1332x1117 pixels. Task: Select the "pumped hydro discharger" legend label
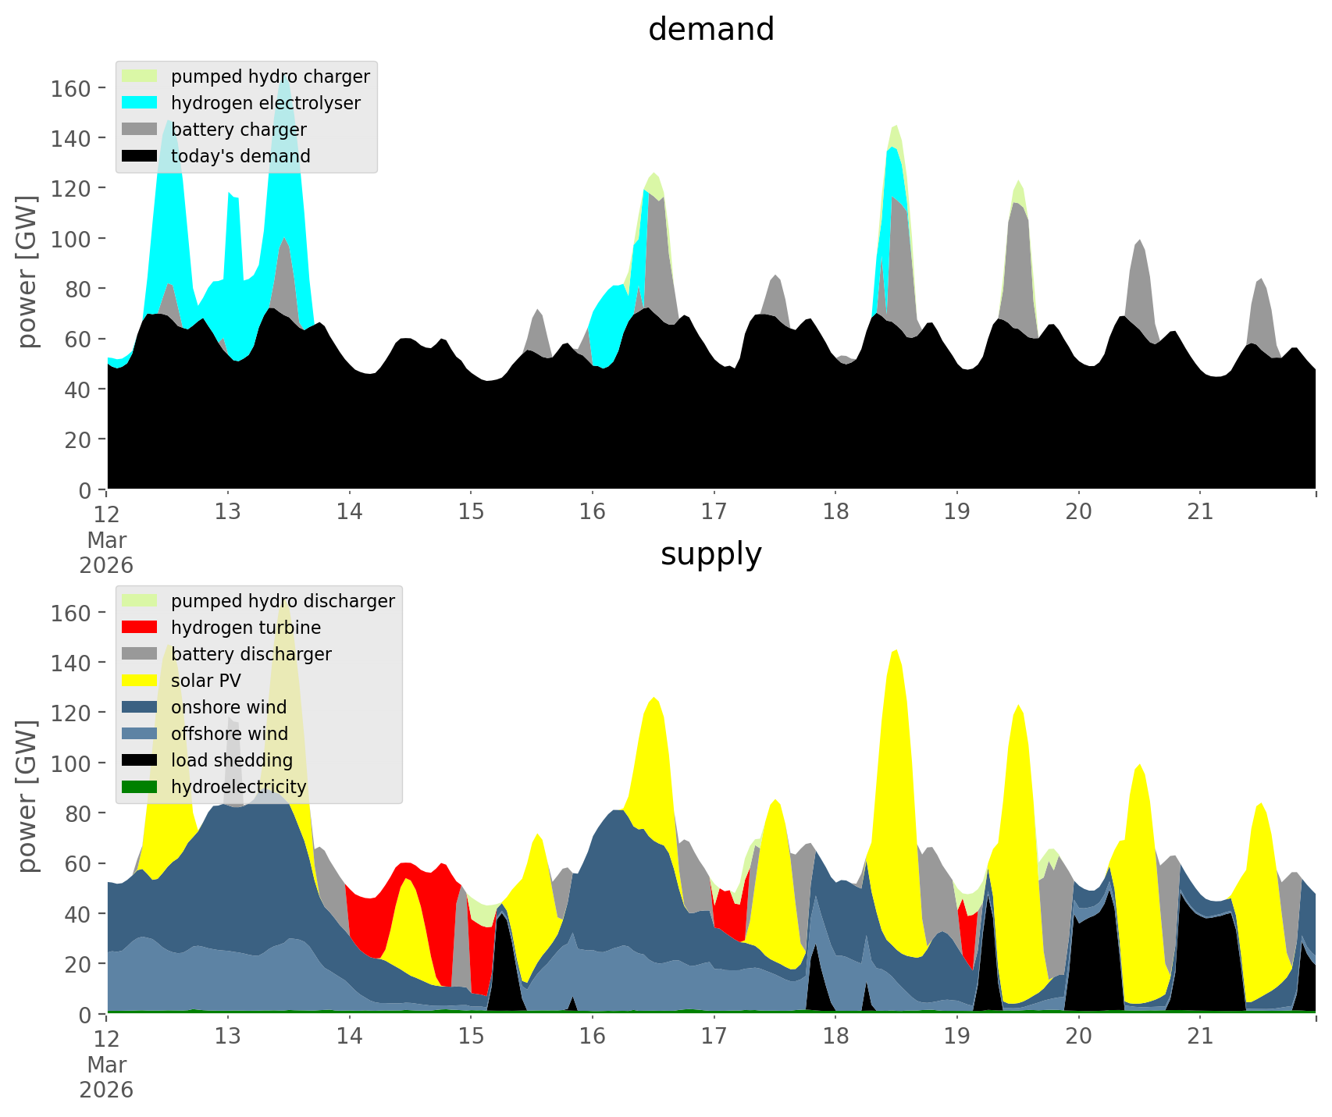coord(283,601)
